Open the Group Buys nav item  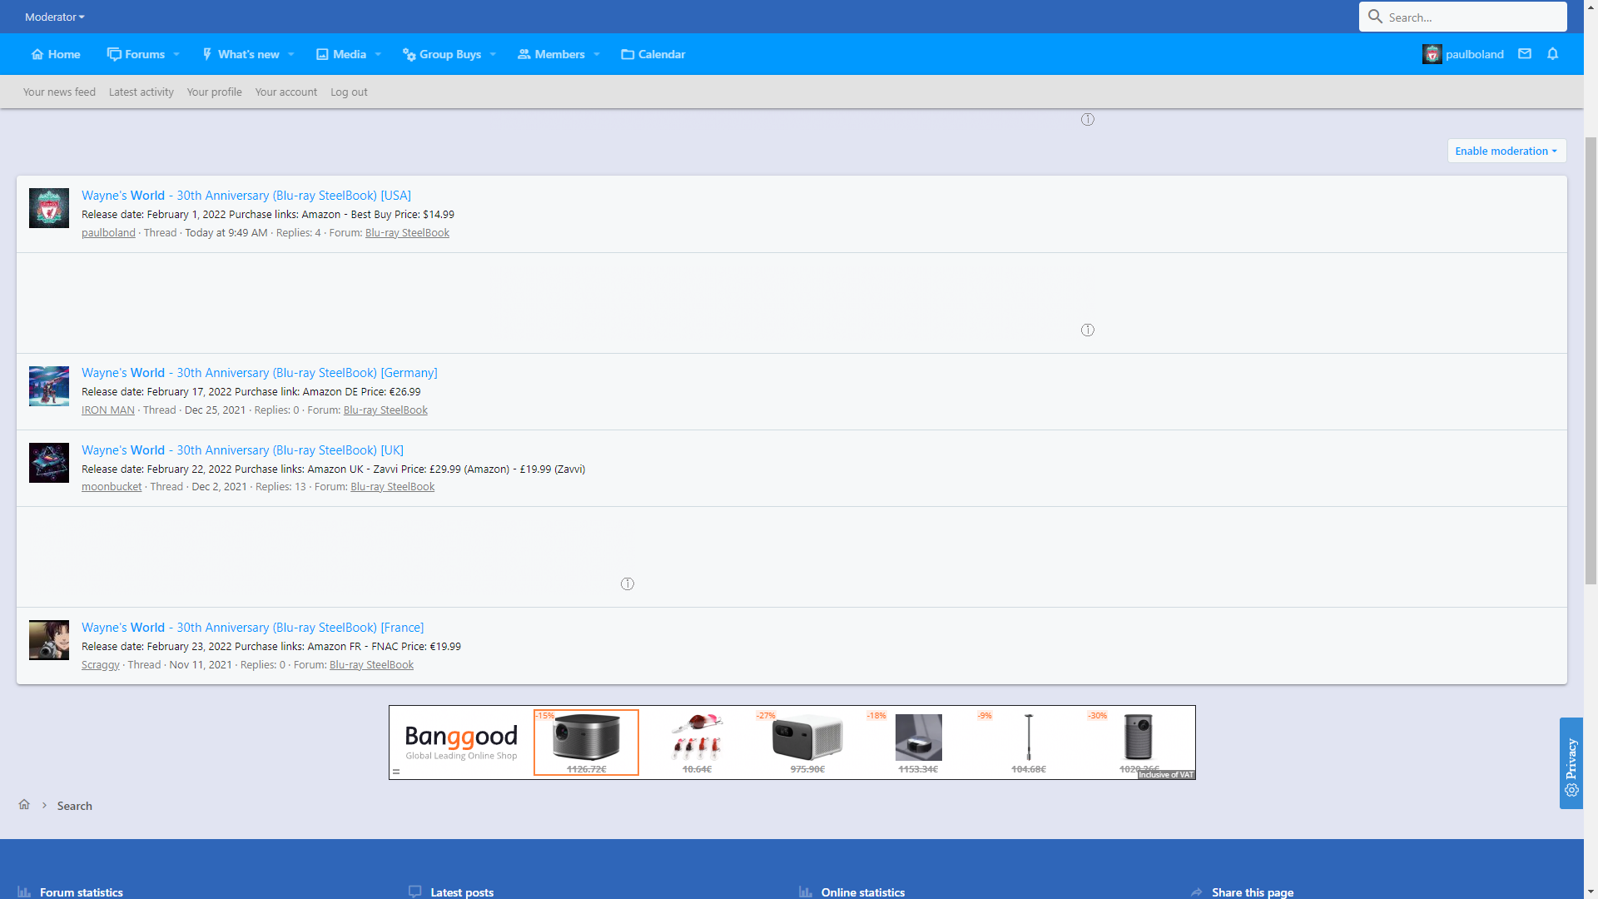[x=442, y=54]
